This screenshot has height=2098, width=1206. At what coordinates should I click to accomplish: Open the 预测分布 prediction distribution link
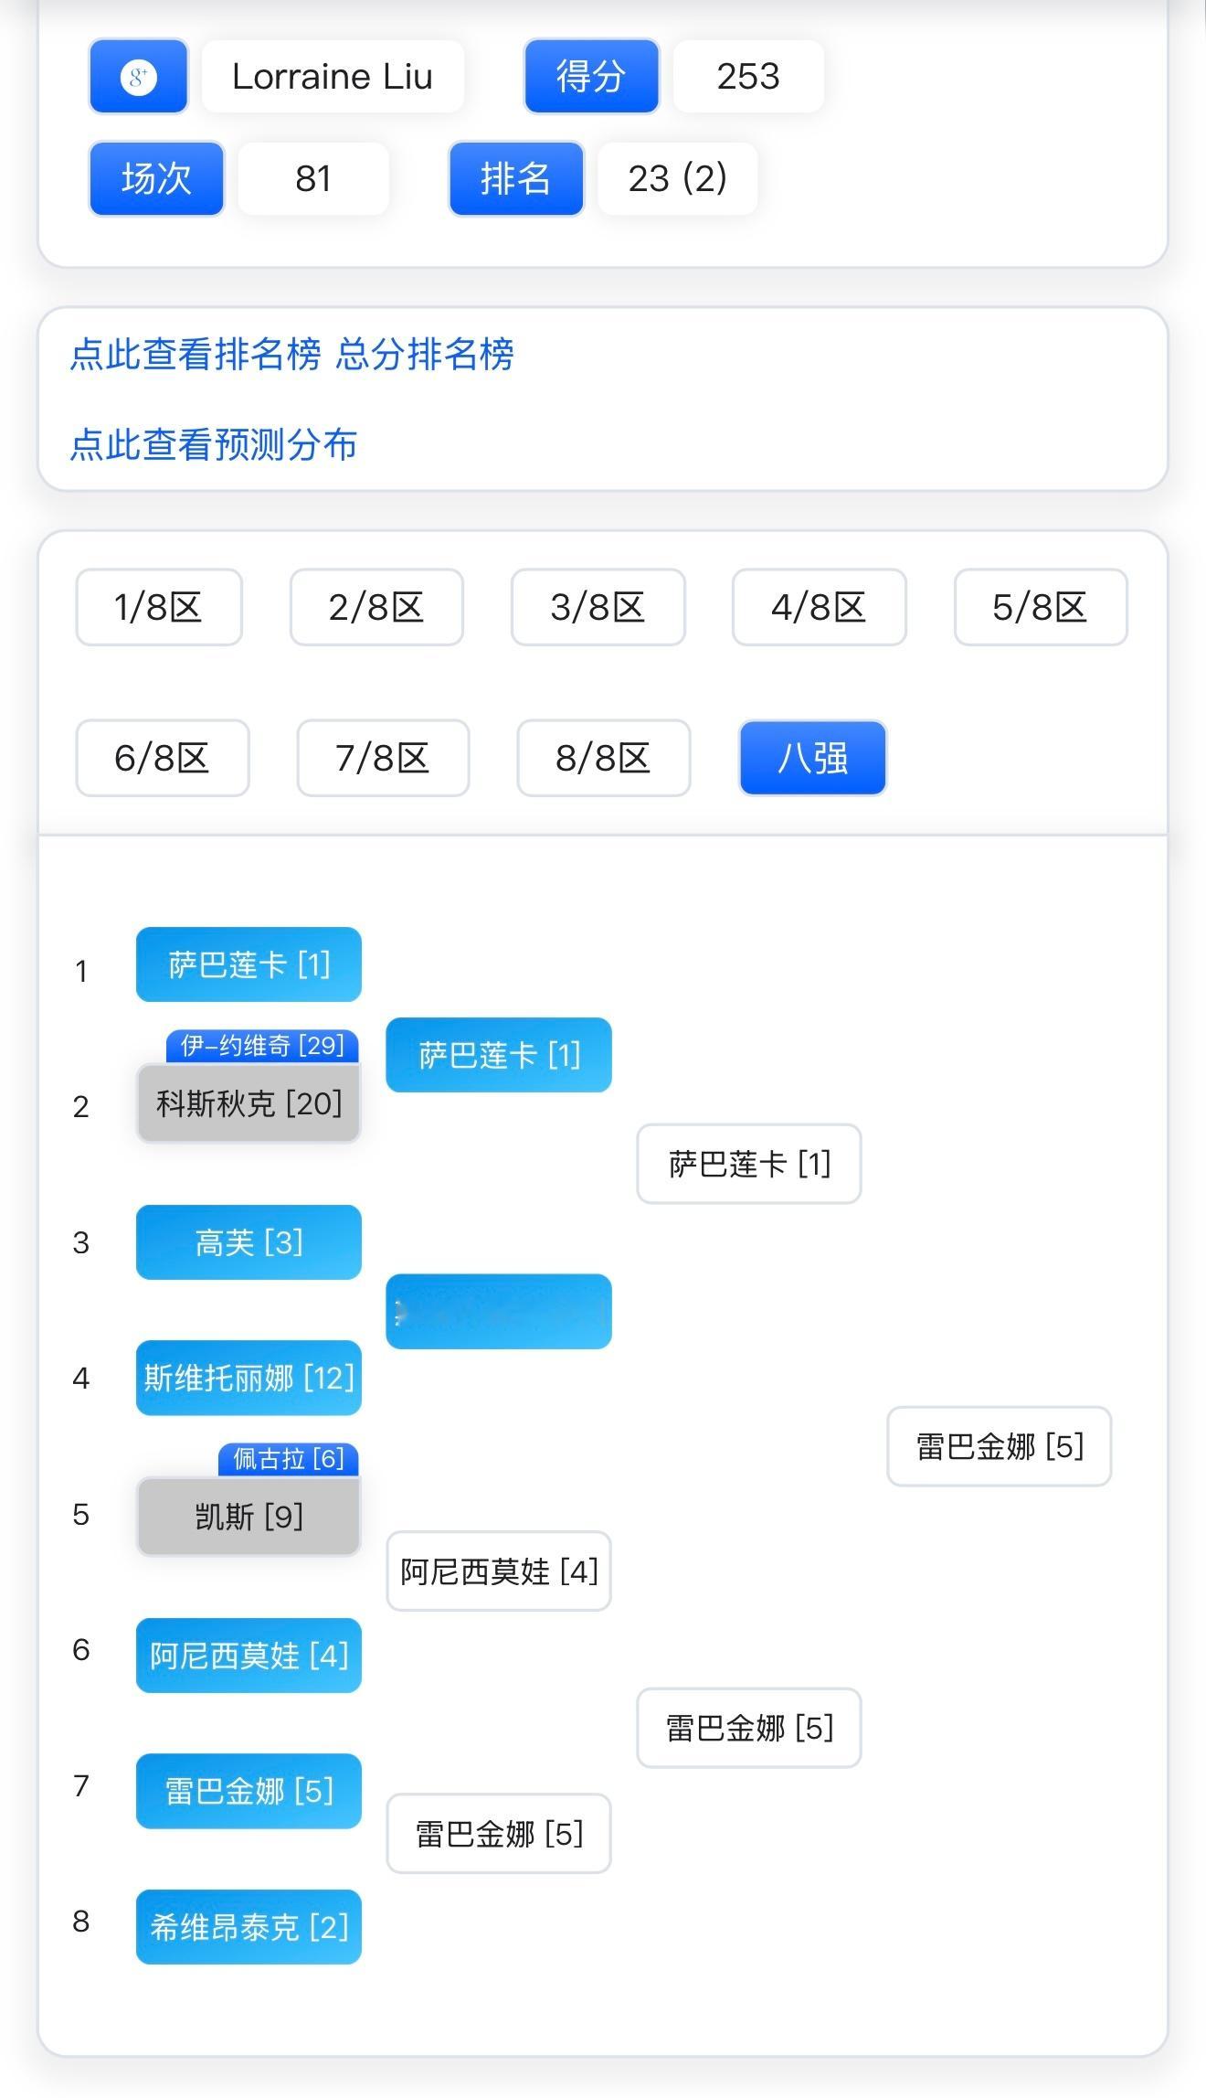click(213, 447)
